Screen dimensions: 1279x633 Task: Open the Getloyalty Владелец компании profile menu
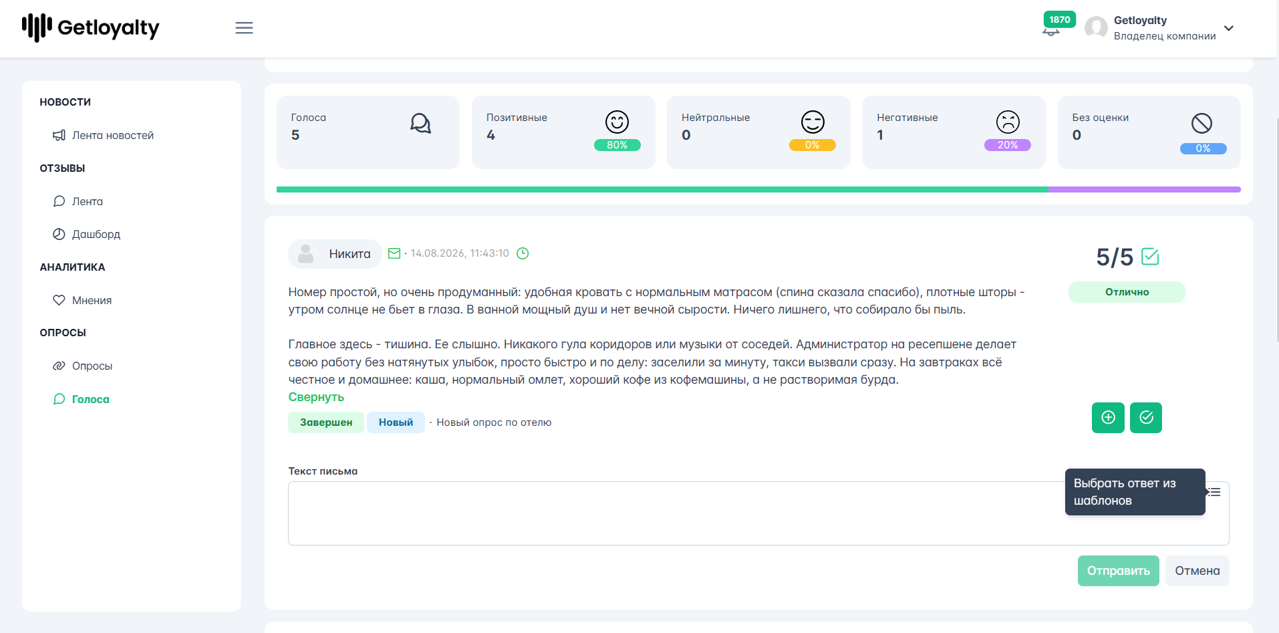[1159, 28]
